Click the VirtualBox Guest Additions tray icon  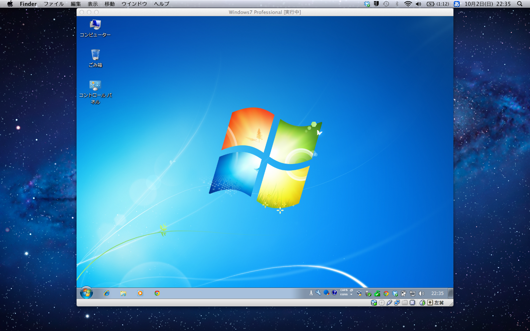click(359, 293)
